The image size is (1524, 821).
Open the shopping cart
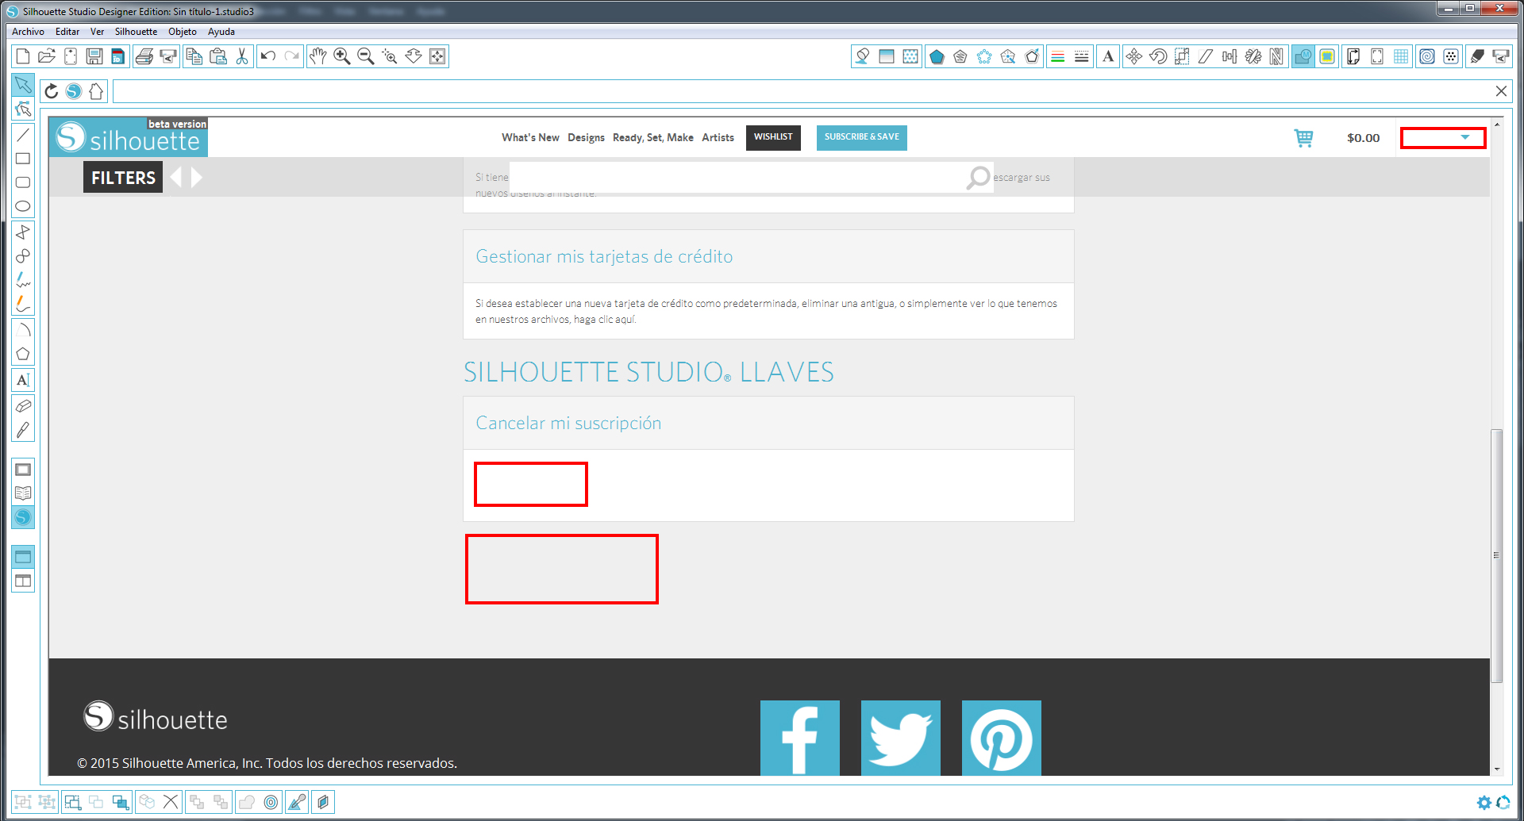[x=1303, y=138]
